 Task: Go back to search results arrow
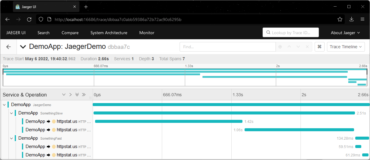(x=8, y=47)
